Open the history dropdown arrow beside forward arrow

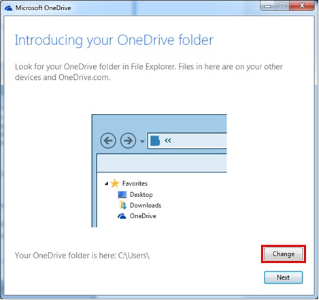tap(142, 141)
